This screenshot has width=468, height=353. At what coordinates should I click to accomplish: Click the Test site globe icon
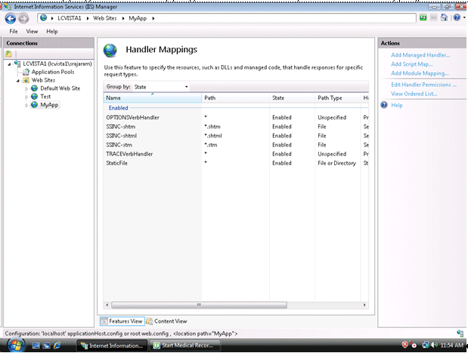coord(35,97)
